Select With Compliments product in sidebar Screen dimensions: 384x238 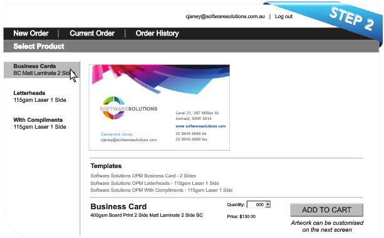pyautogui.click(x=39, y=123)
